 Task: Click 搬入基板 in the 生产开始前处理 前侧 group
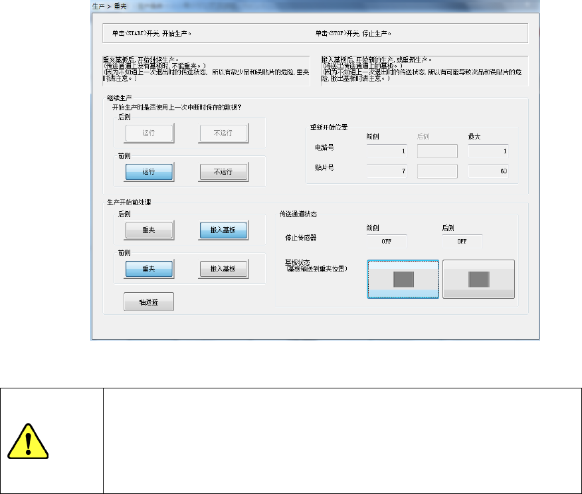(223, 268)
